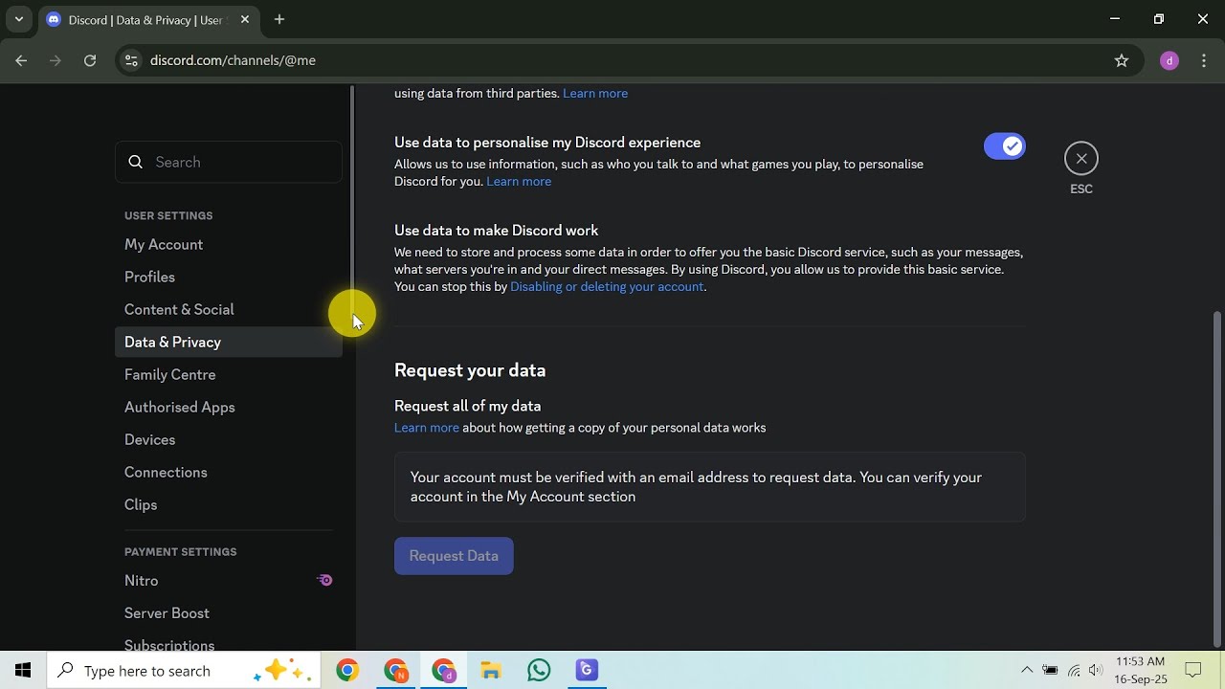Open Profiles settings

coord(229,278)
